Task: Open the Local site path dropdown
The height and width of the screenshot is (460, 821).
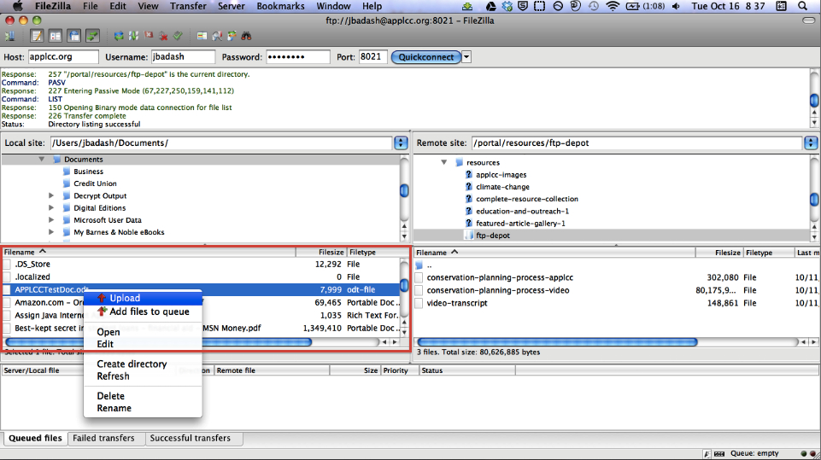Action: point(401,143)
